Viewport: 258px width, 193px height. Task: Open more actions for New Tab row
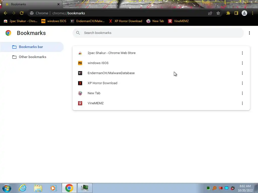(242, 93)
